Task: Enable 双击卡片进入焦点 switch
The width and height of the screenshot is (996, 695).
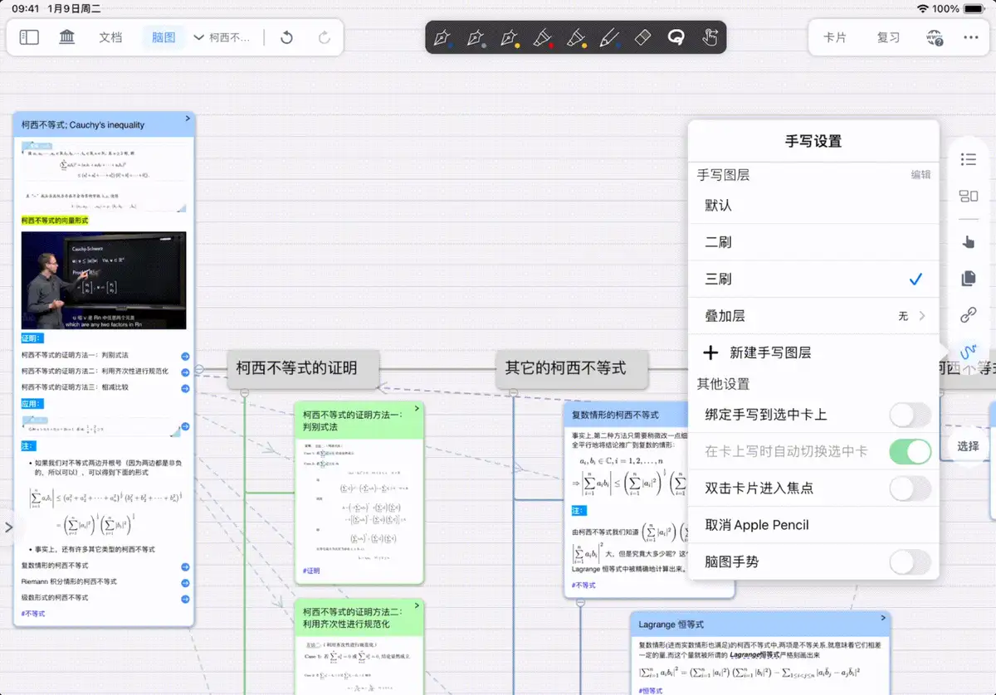Action: pyautogui.click(x=910, y=488)
